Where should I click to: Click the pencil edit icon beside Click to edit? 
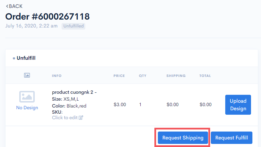pos(81,118)
